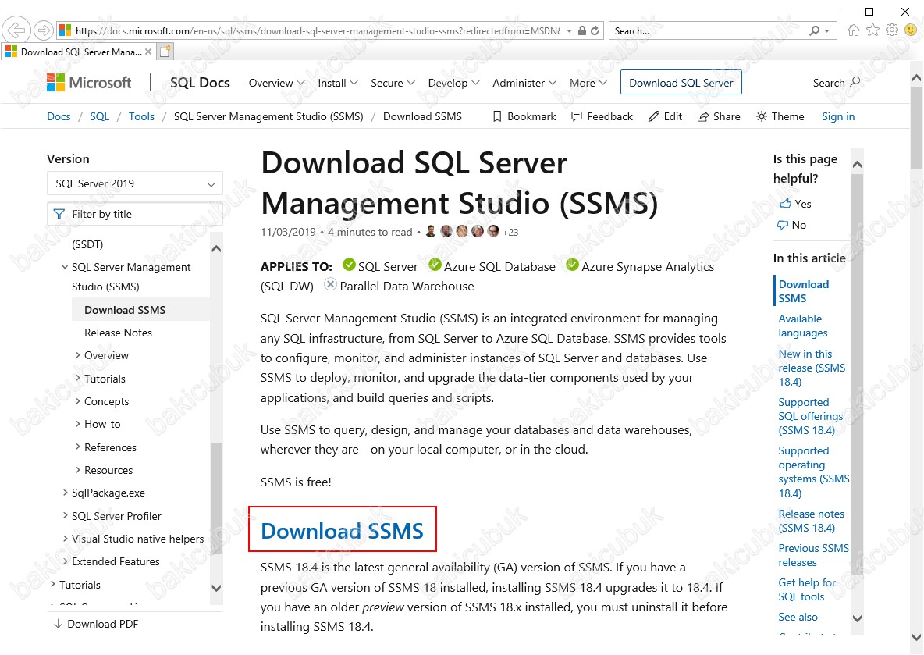Click the browser Back arrow button
924x655 pixels.
click(x=16, y=30)
